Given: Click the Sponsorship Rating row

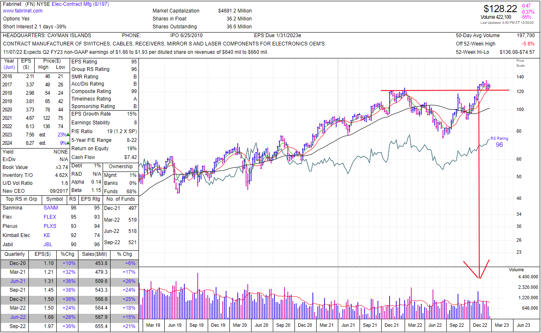Looking at the screenshot, I should click(104, 106).
